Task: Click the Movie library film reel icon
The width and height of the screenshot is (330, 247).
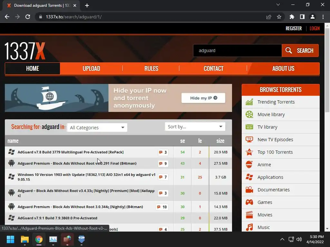Action: tap(249, 114)
